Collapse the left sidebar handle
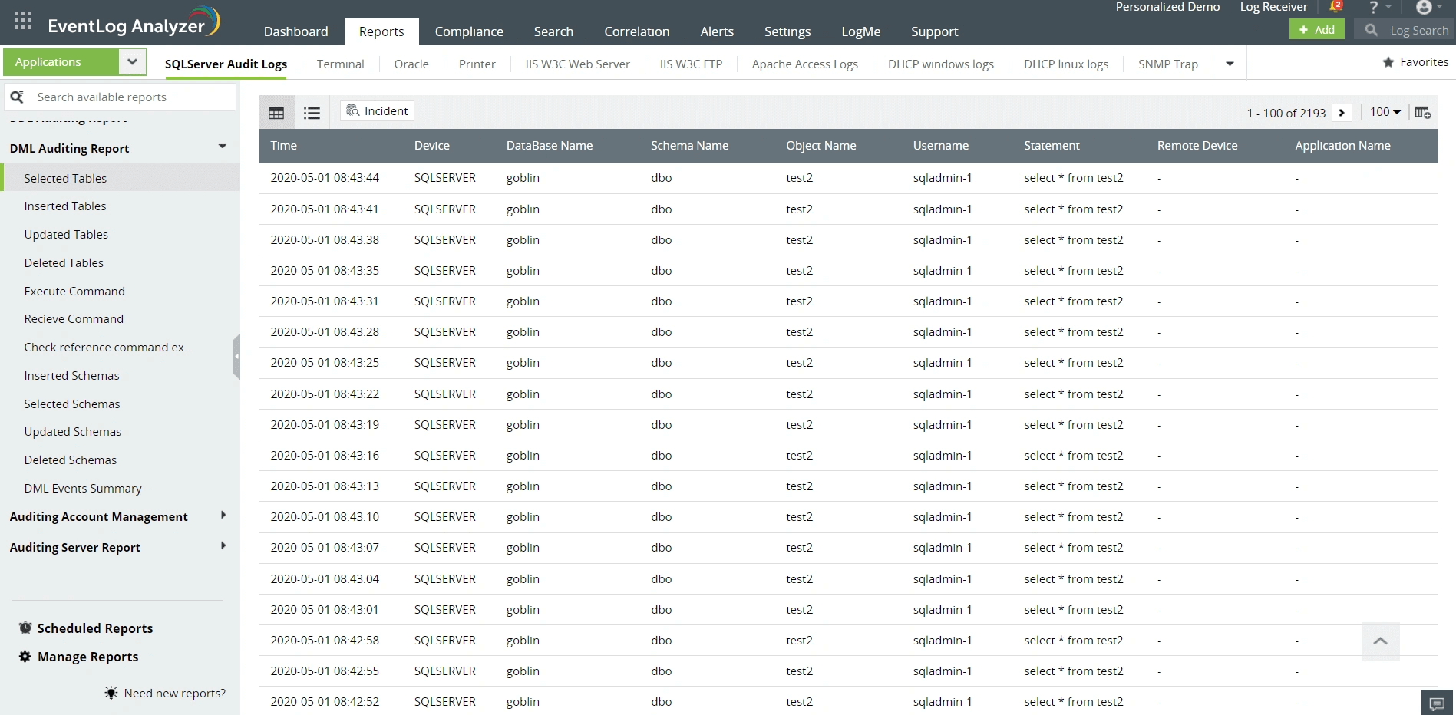This screenshot has width=1456, height=715. (236, 356)
